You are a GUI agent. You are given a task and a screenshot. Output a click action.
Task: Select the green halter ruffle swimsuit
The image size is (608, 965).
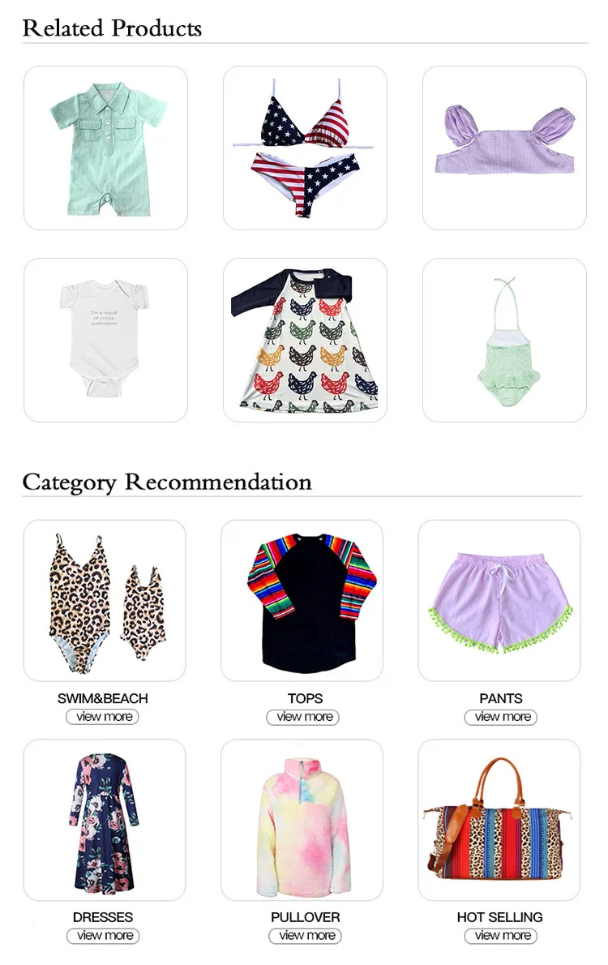(504, 340)
